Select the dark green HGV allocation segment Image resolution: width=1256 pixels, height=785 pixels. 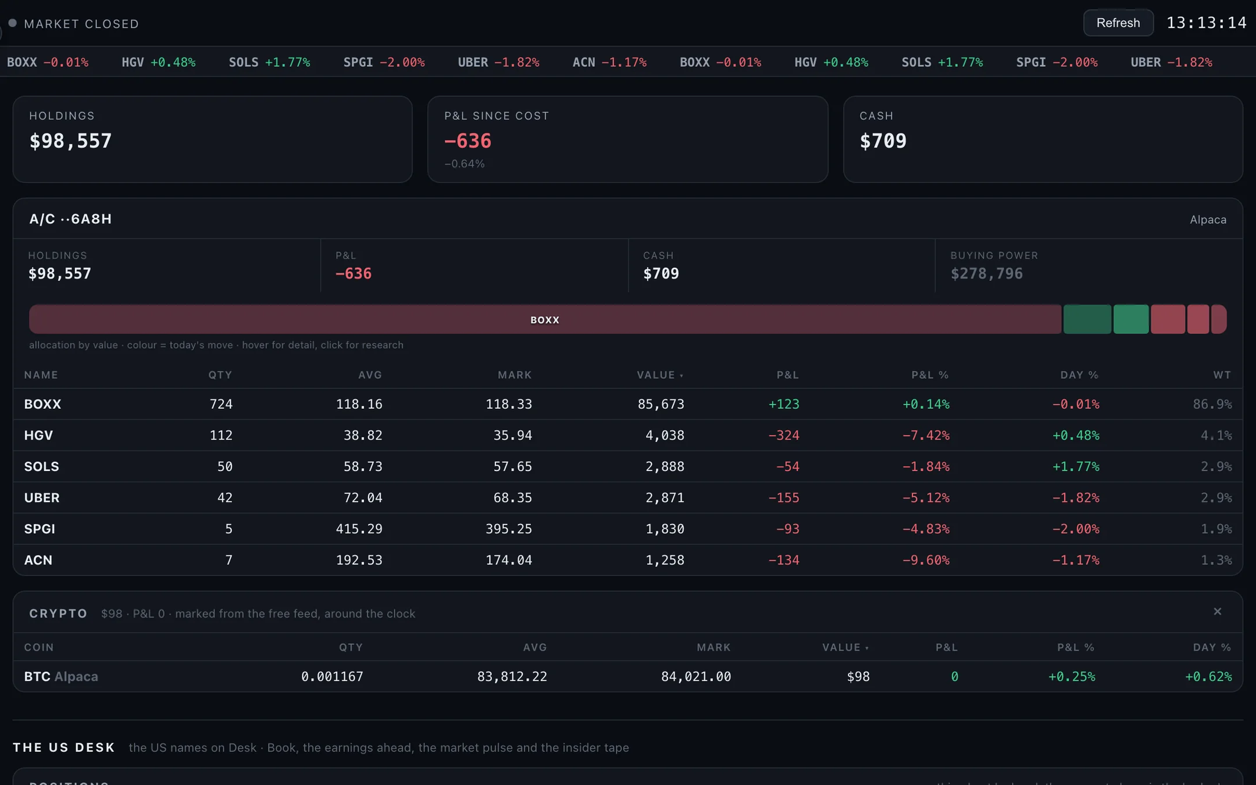point(1087,319)
